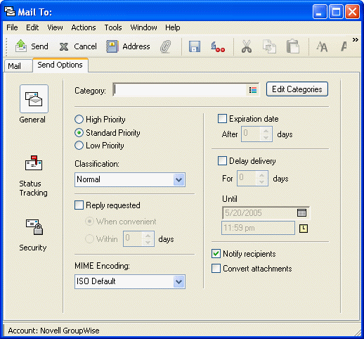The height and width of the screenshot is (339, 364).
Task: Enable Convert attachments checkbox
Action: (216, 268)
